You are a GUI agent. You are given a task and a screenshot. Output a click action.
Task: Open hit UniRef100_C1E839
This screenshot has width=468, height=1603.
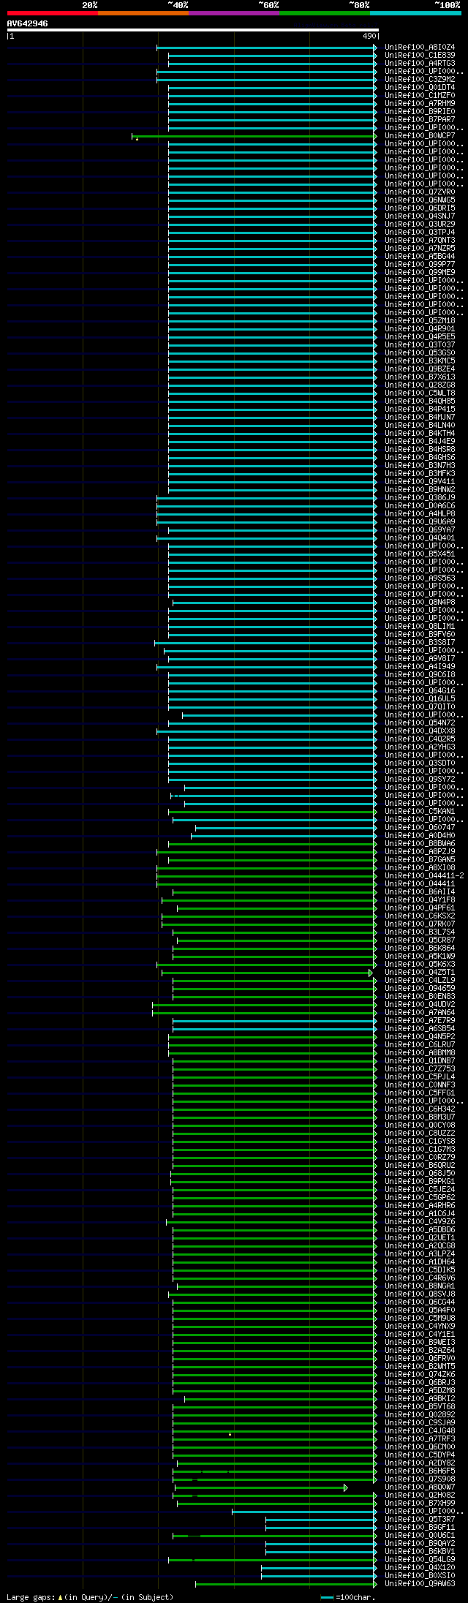pyautogui.click(x=420, y=56)
